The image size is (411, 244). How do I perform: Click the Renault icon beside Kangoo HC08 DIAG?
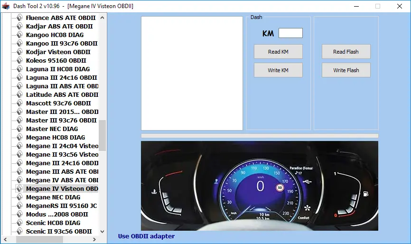[19, 35]
